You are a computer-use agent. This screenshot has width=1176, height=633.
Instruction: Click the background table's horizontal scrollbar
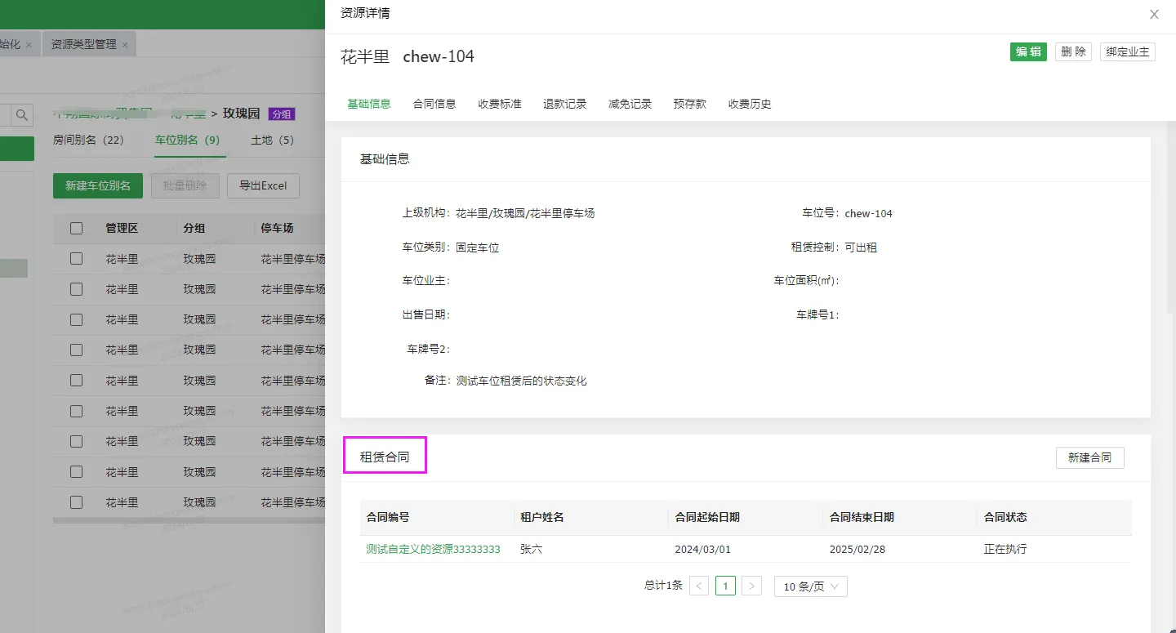tap(189, 519)
